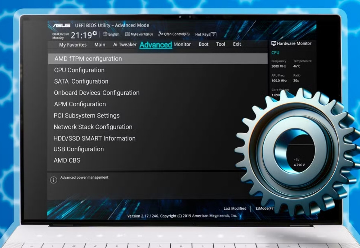Click the 21:19 system clock
The width and height of the screenshot is (360, 248).
click(x=81, y=36)
